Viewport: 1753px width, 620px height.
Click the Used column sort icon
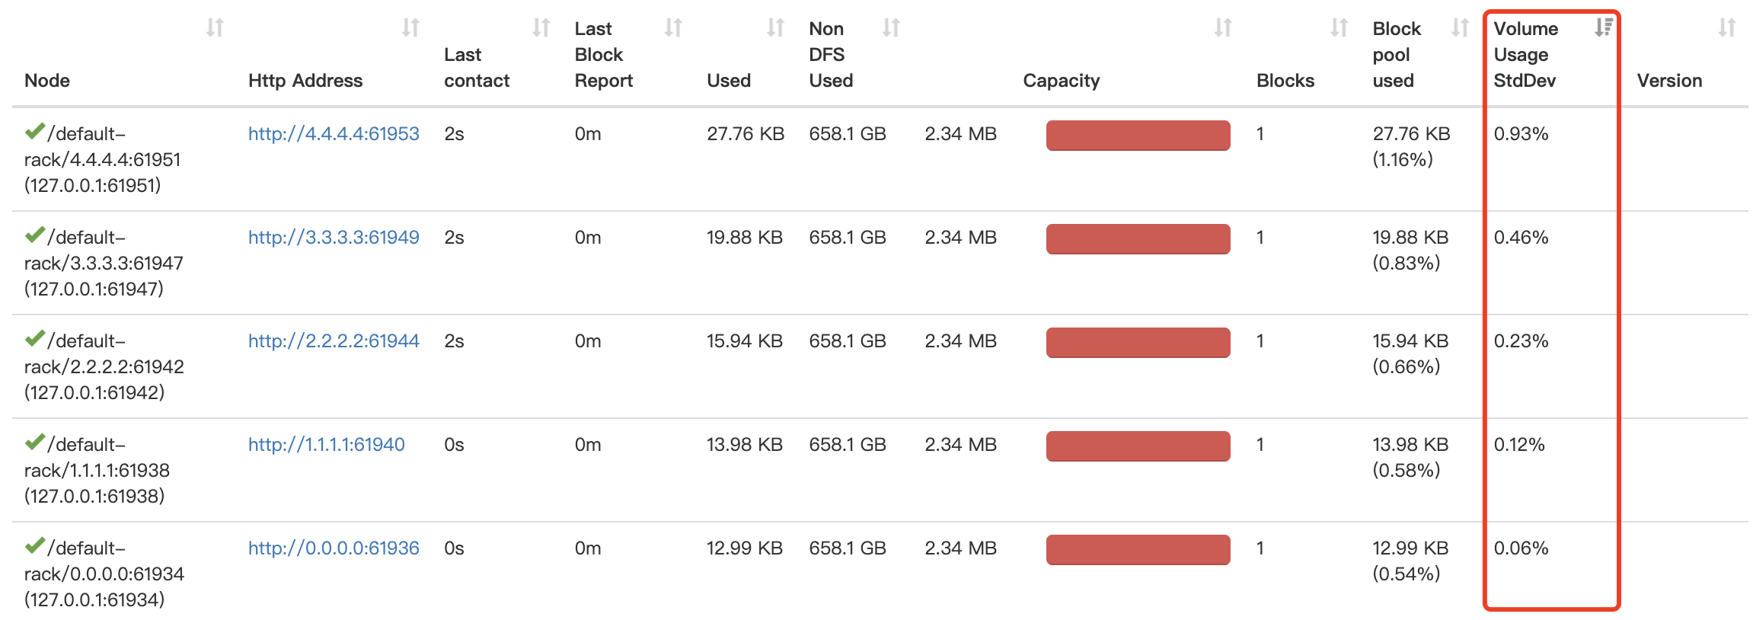(775, 27)
